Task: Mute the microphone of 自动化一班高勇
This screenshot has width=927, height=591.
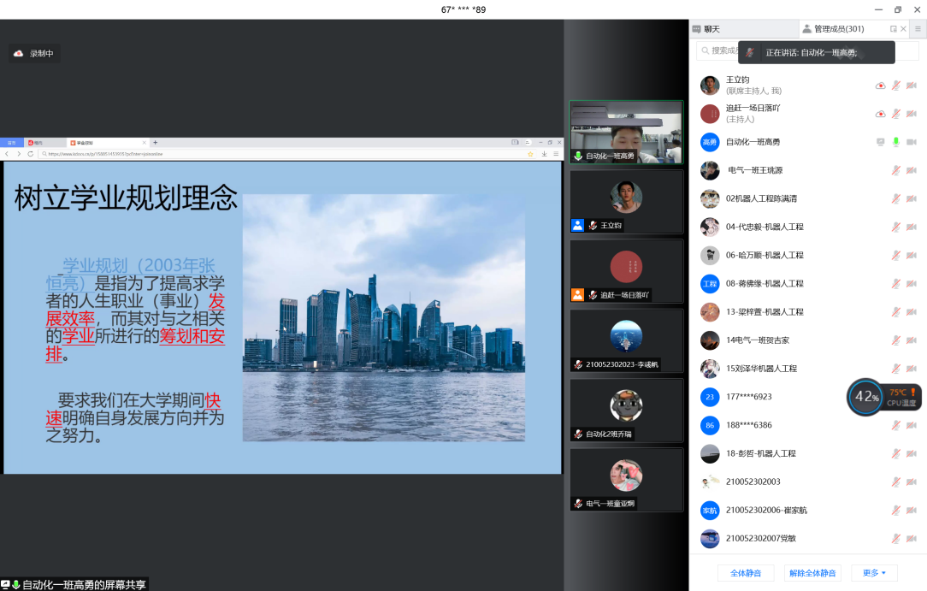Action: pyautogui.click(x=896, y=142)
